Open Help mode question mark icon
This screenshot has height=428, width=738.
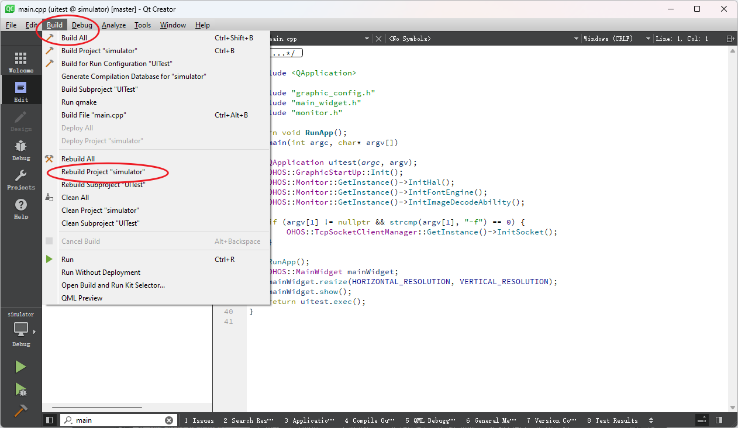click(20, 208)
